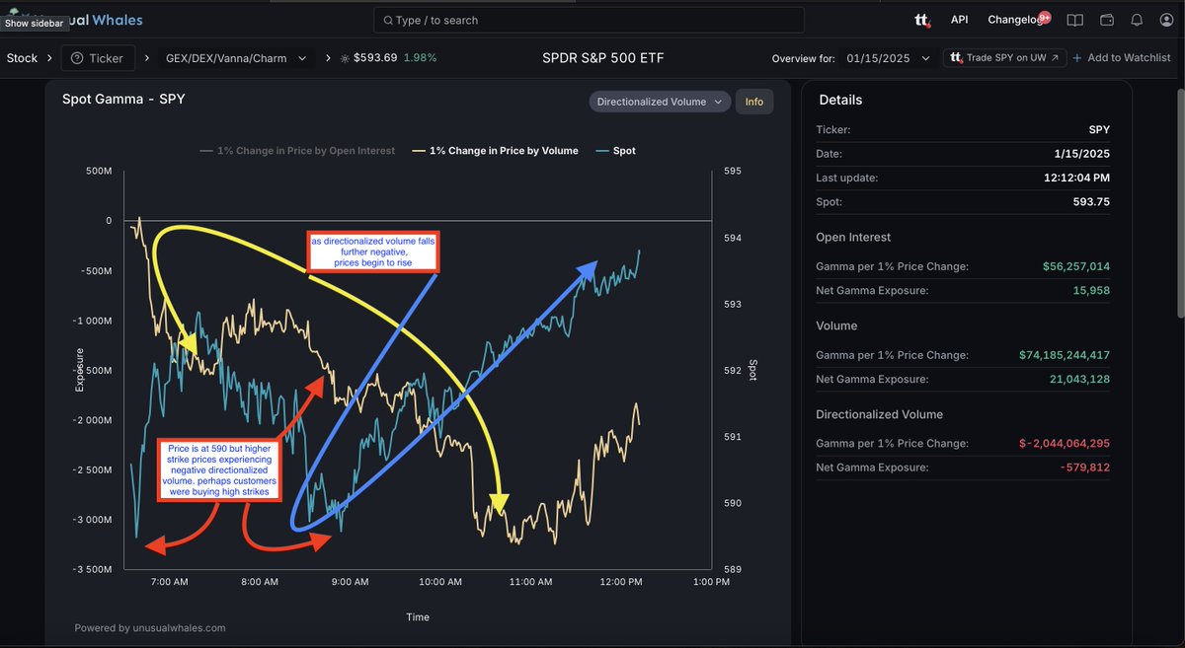1185x648 pixels.
Task: Open the wallet icon in header
Action: 1107,20
